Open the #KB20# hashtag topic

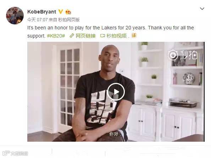[56, 36]
